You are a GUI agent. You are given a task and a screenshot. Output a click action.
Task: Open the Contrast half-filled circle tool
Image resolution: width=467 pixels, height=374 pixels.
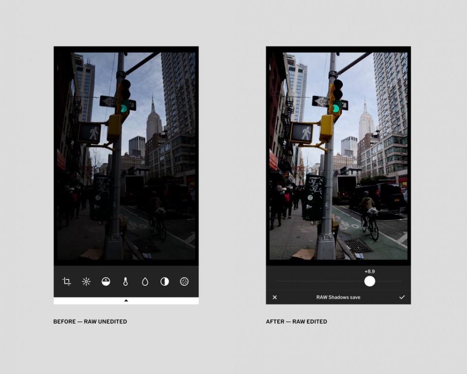[x=165, y=281]
